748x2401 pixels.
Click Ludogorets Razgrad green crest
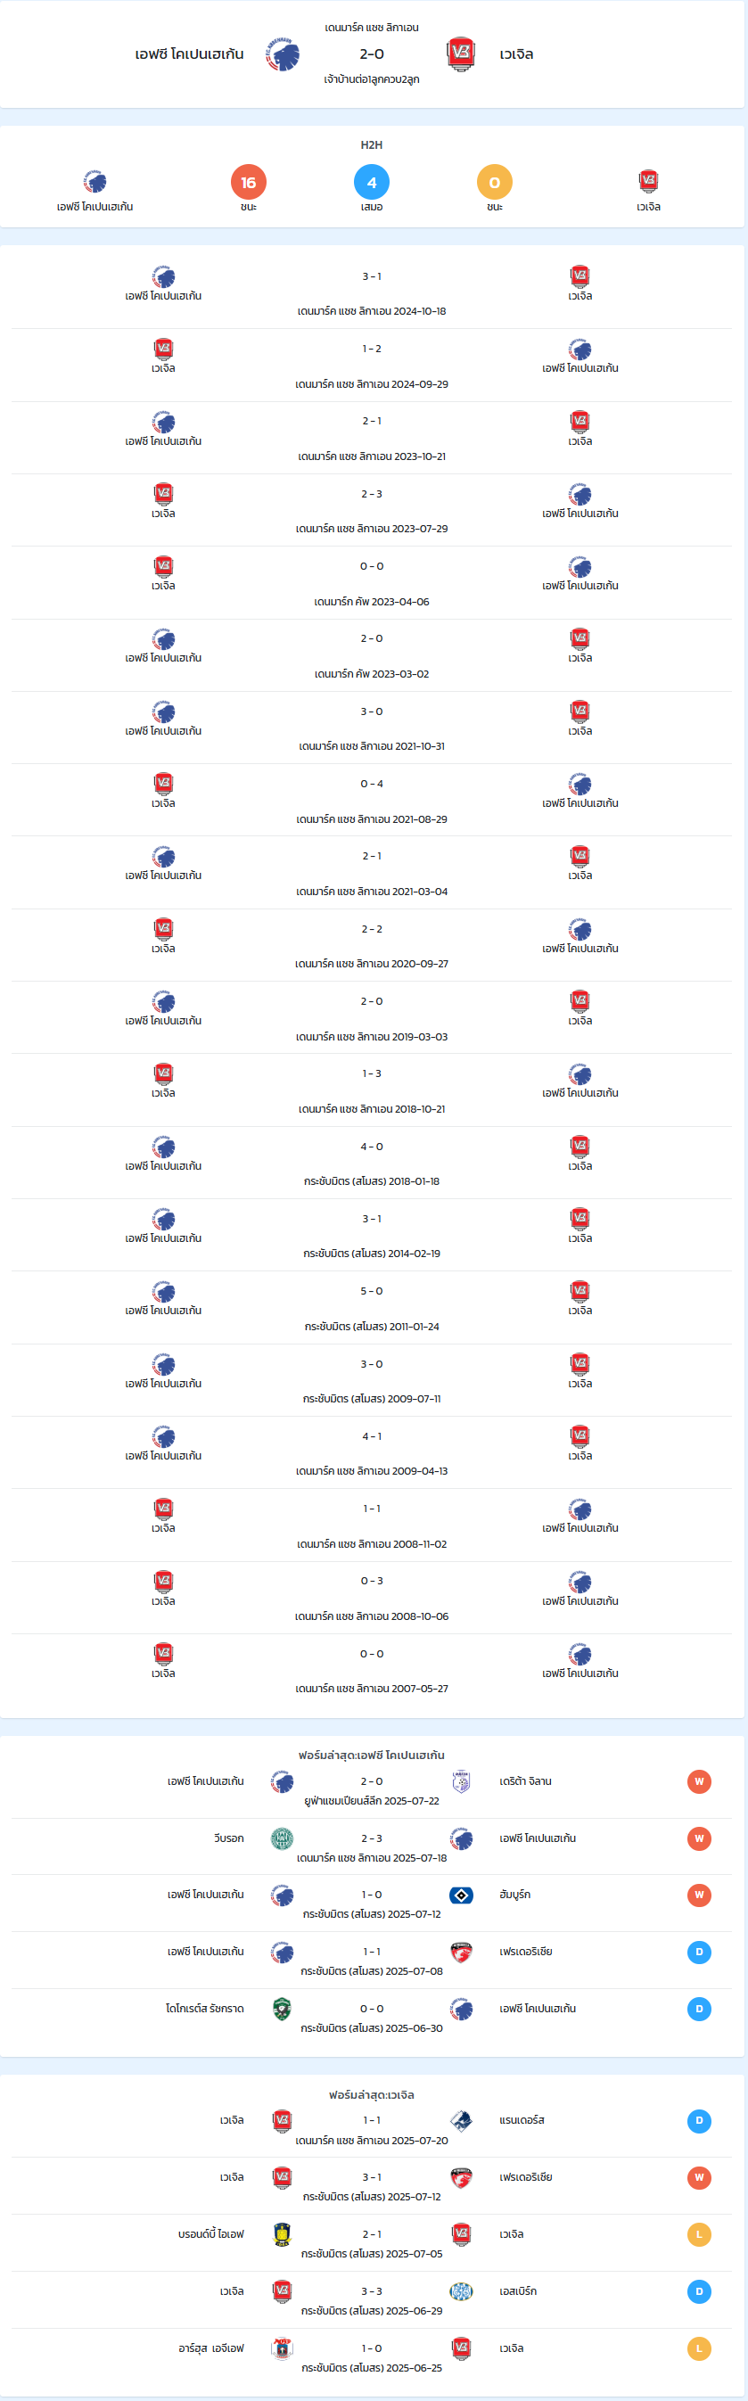tap(283, 2010)
